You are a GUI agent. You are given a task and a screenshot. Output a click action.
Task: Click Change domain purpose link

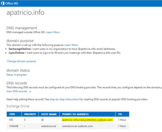coord(22,61)
